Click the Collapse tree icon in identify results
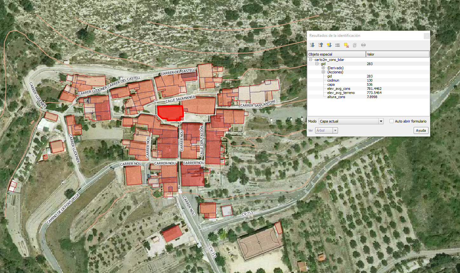Image resolution: width=460 pixels, height=273 pixels. click(321, 45)
